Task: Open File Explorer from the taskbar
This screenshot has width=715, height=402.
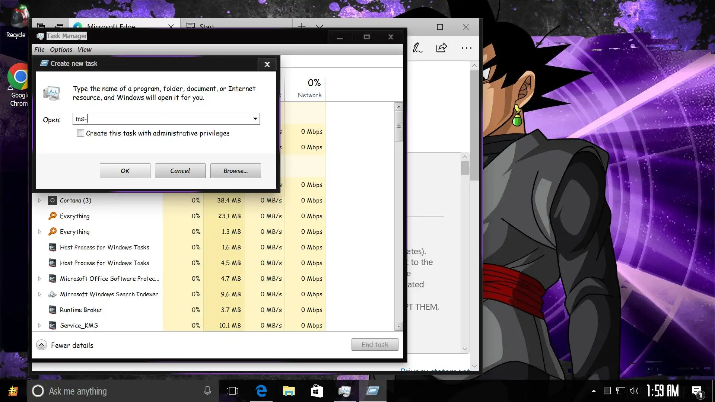Action: coord(289,391)
